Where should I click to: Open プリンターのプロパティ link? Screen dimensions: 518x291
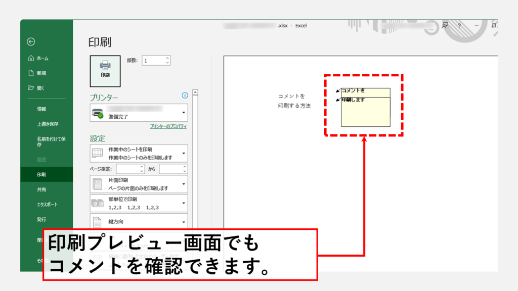tap(168, 126)
